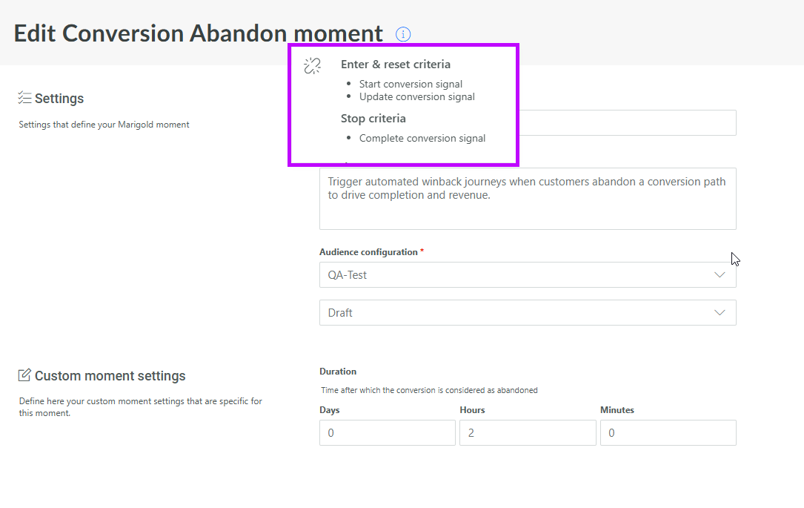This screenshot has width=804, height=508.
Task: Expand the Draft status dropdown
Action: click(528, 313)
